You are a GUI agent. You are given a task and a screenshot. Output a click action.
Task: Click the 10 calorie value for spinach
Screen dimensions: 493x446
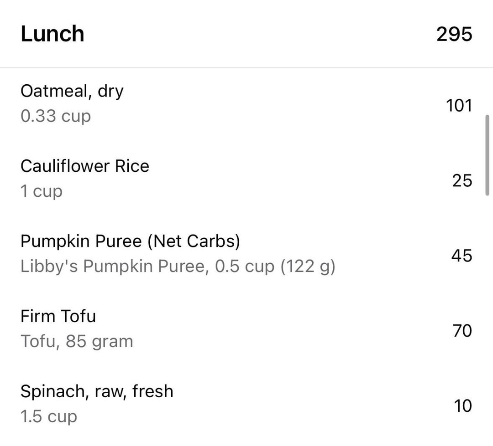[462, 406]
